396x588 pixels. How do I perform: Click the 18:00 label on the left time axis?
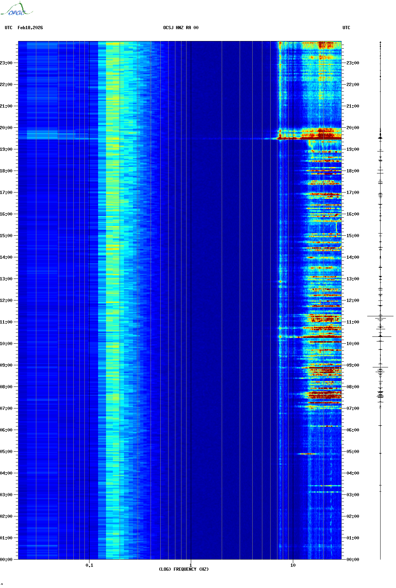(x=6, y=171)
